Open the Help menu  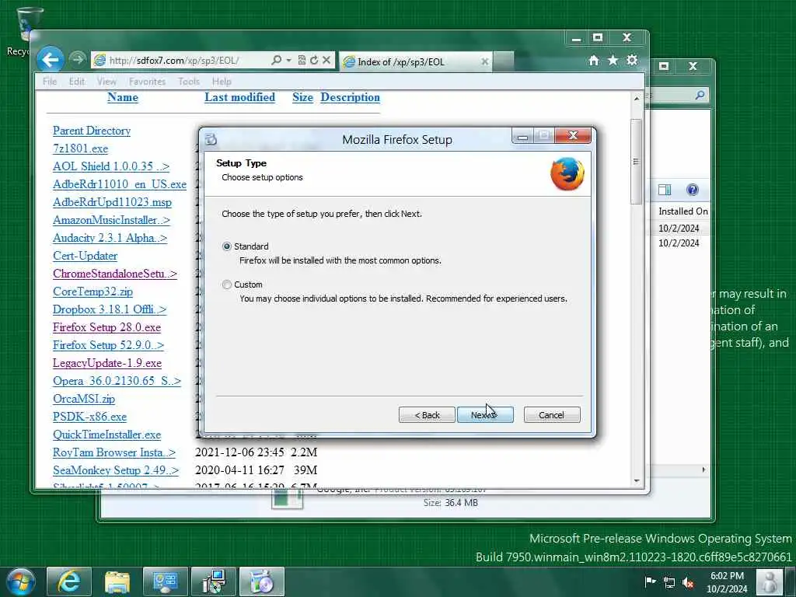[x=222, y=81]
